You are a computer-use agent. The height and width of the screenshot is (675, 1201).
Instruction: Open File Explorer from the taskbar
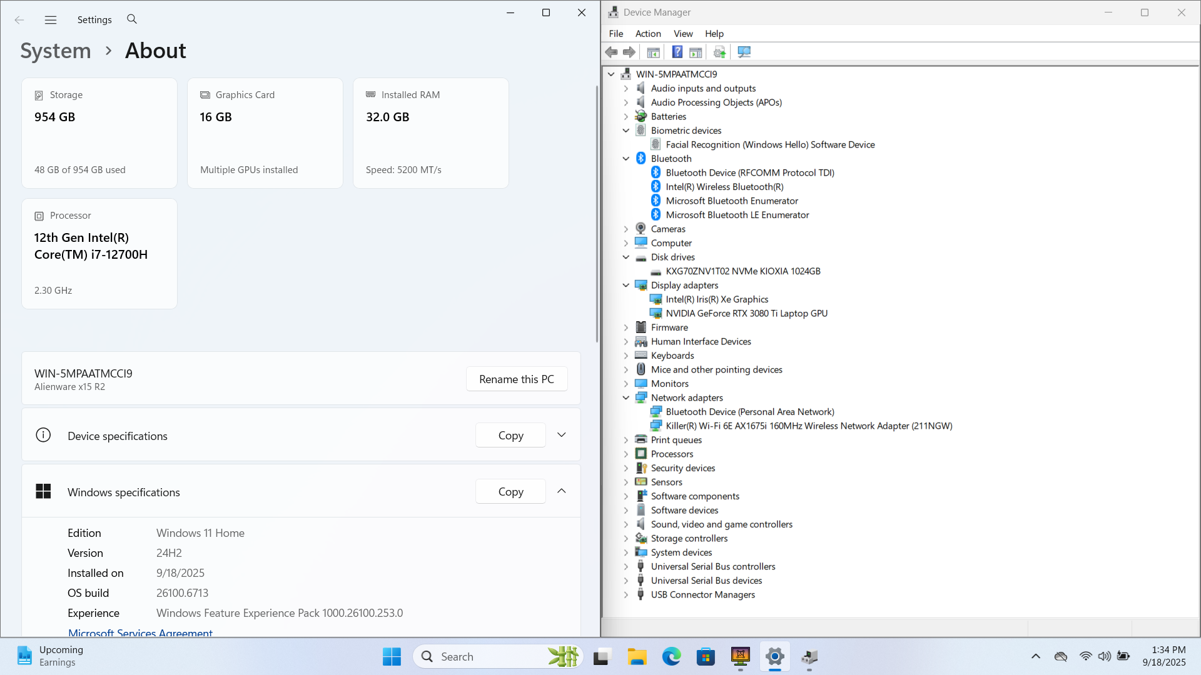coord(637,657)
